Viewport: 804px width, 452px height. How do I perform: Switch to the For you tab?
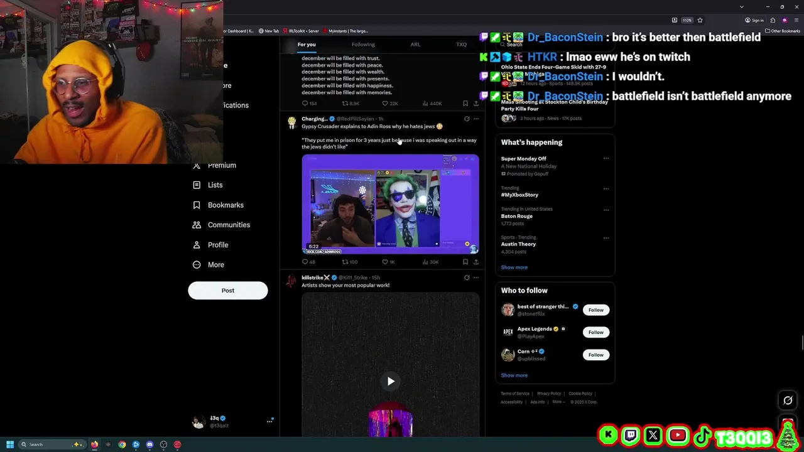pos(307,45)
